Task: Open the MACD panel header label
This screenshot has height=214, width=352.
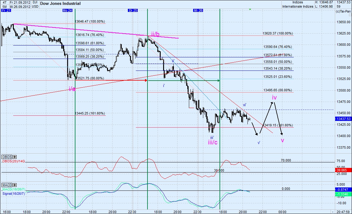Action: coord(6,185)
